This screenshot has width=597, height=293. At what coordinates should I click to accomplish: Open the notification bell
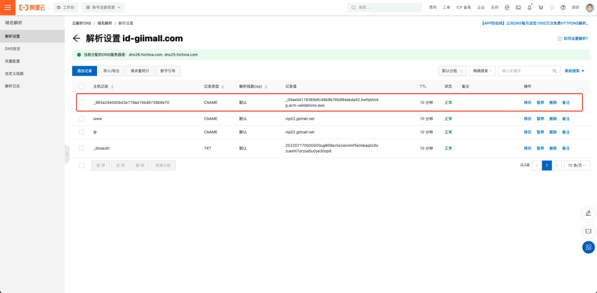tap(529, 7)
